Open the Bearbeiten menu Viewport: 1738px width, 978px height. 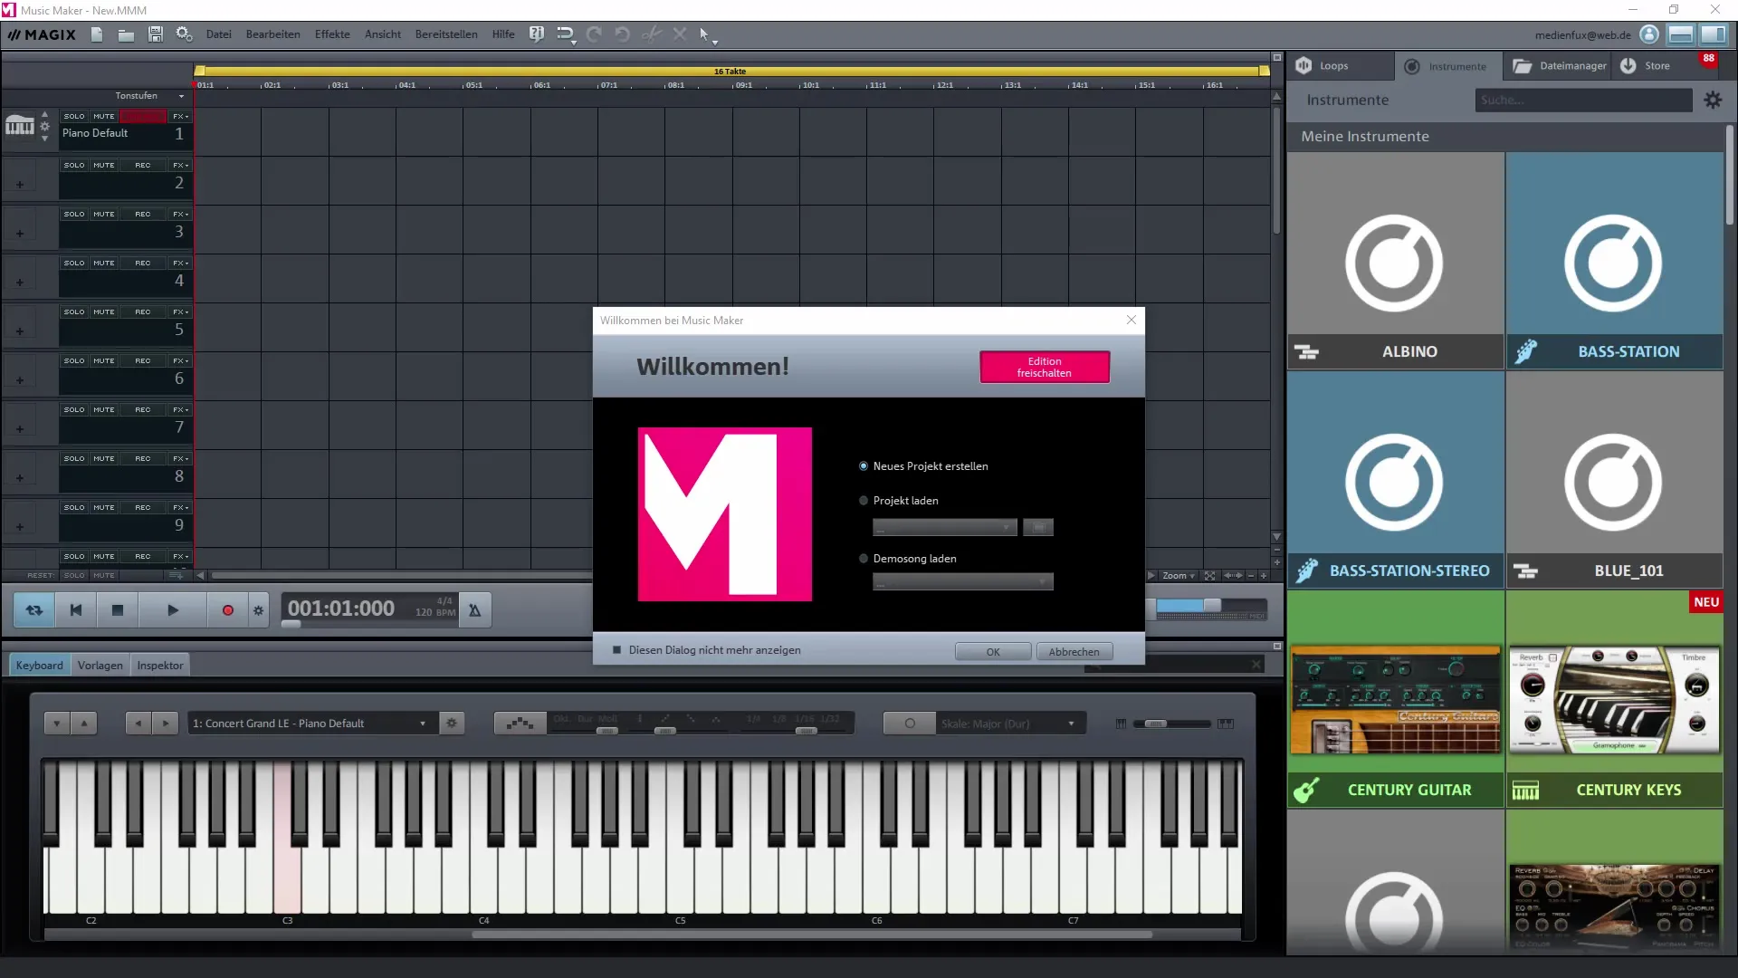pos(272,34)
